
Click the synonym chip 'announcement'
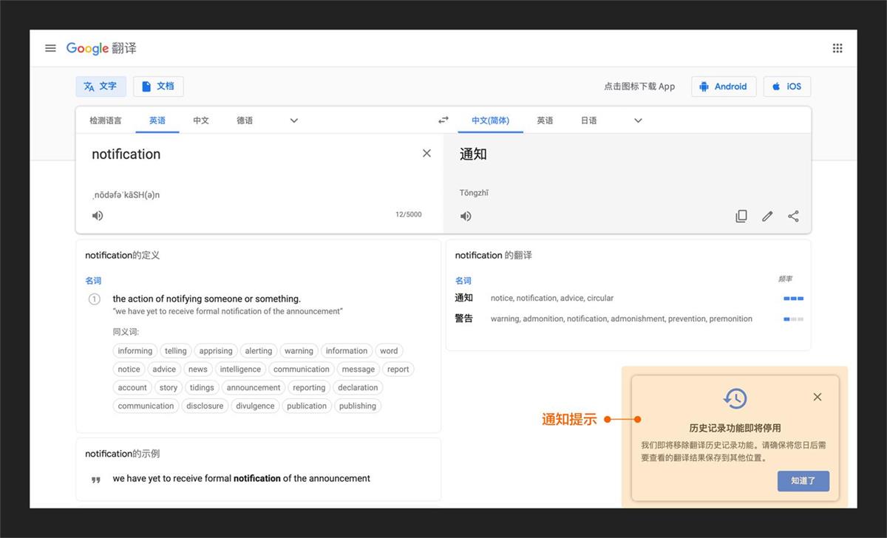(x=254, y=387)
